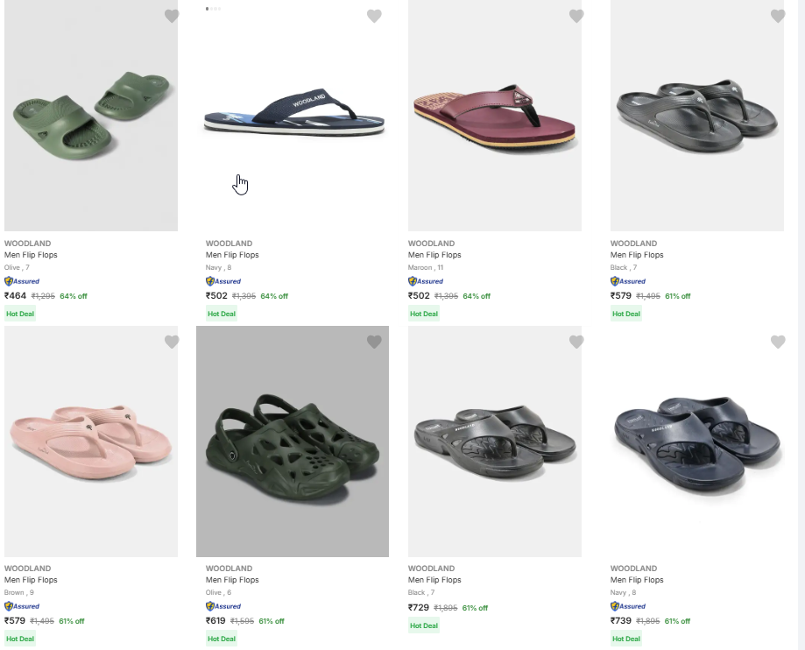
Task: Tap the heart on the pink thong slippers
Action: 172,342
